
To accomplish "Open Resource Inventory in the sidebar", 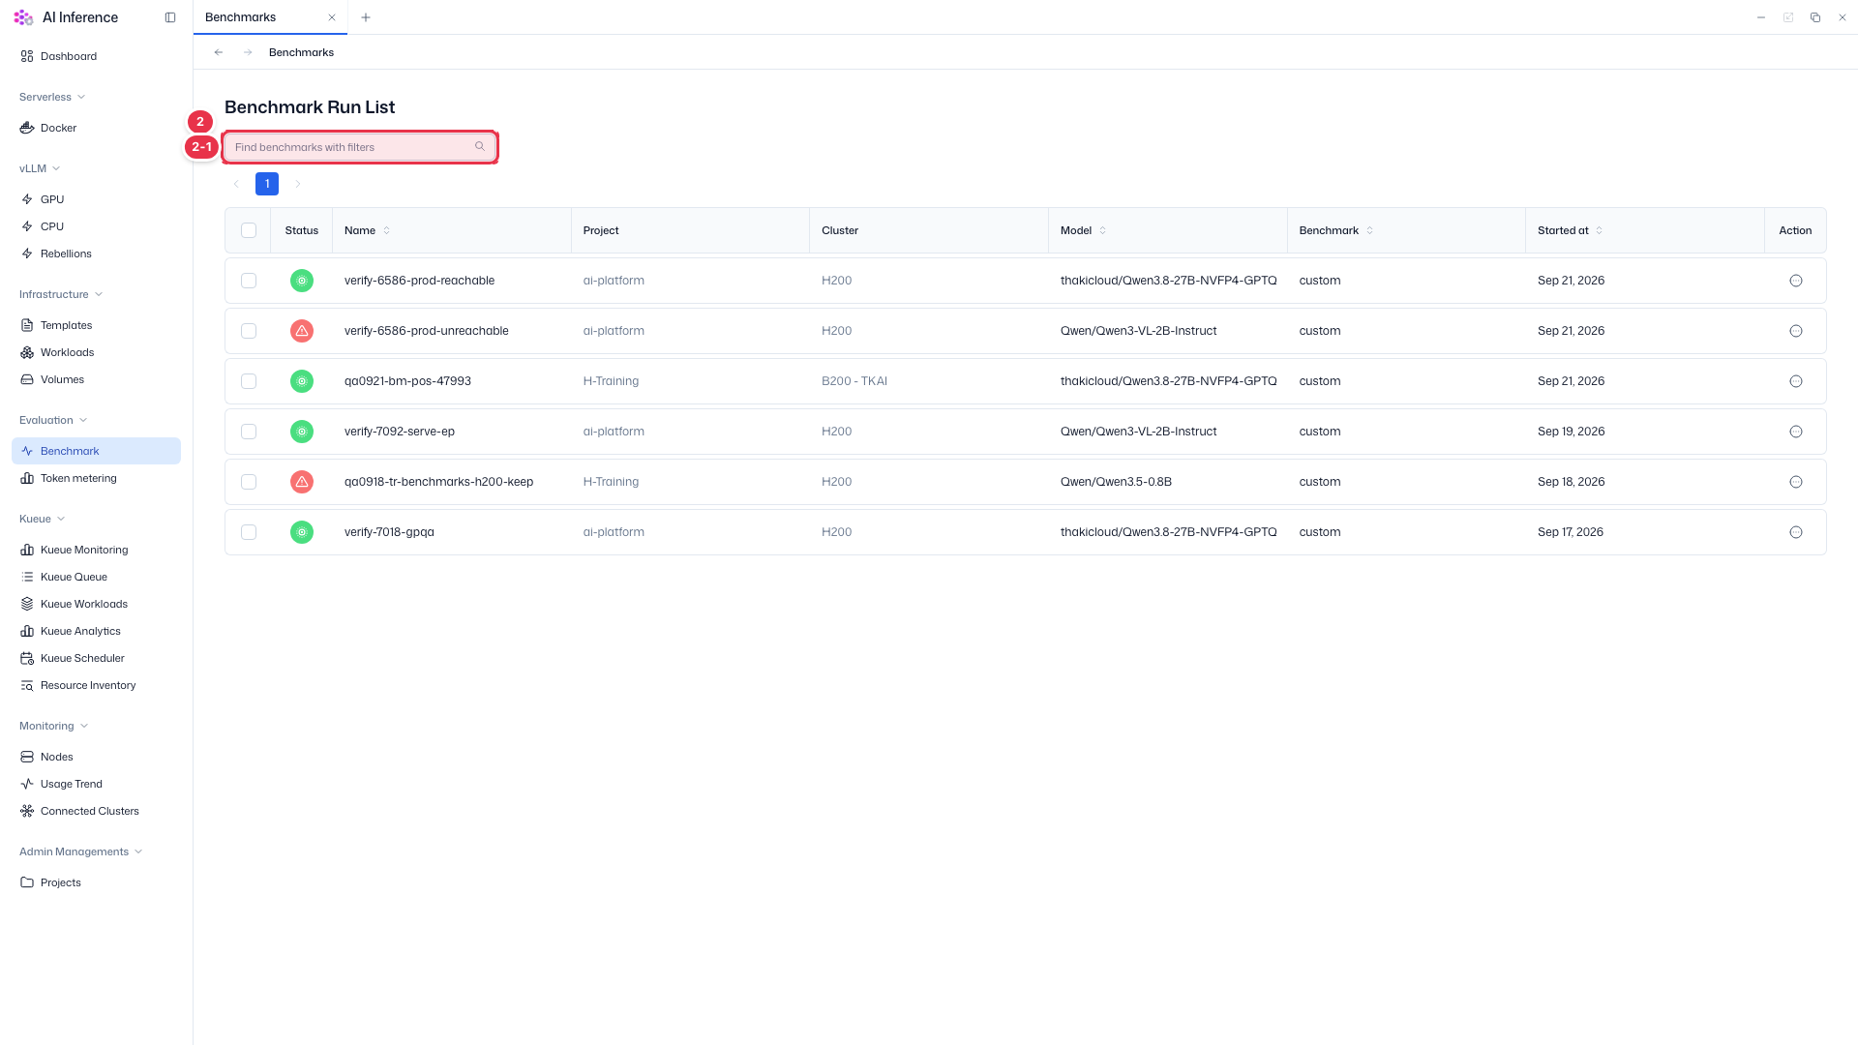I will 96,685.
